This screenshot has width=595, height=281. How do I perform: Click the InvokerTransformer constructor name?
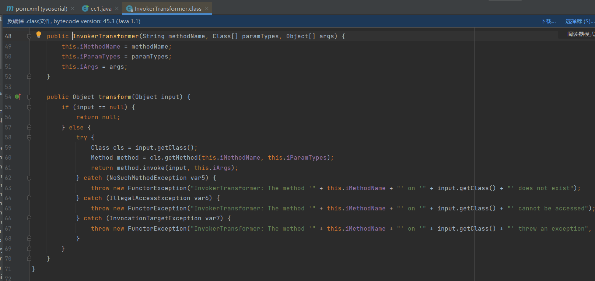[x=106, y=36]
